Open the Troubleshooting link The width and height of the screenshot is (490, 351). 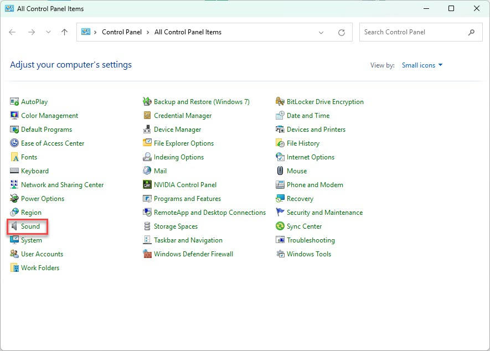point(311,240)
